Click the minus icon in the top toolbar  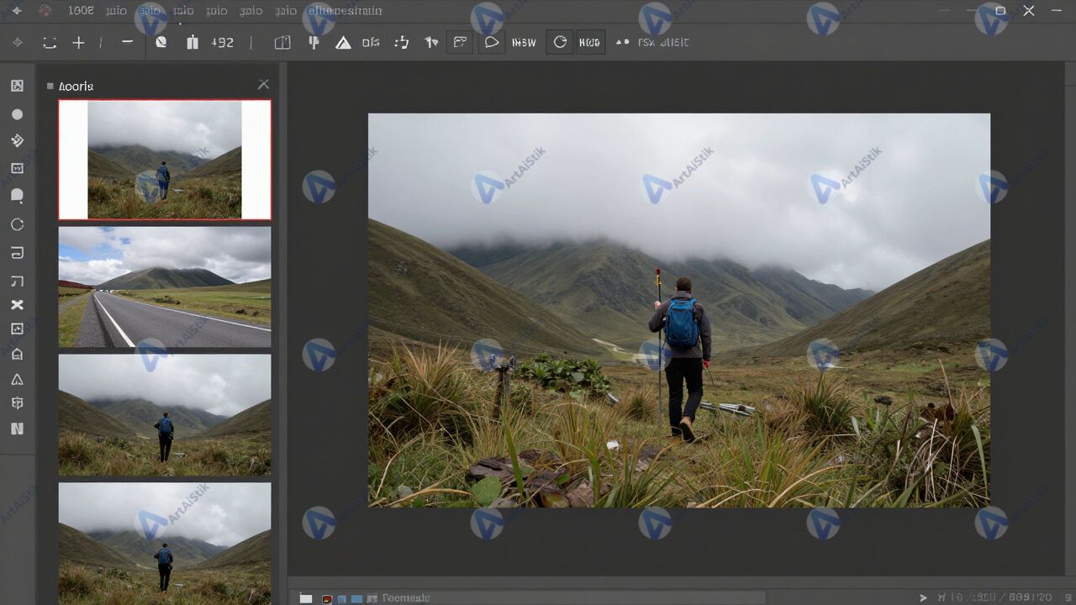point(127,42)
